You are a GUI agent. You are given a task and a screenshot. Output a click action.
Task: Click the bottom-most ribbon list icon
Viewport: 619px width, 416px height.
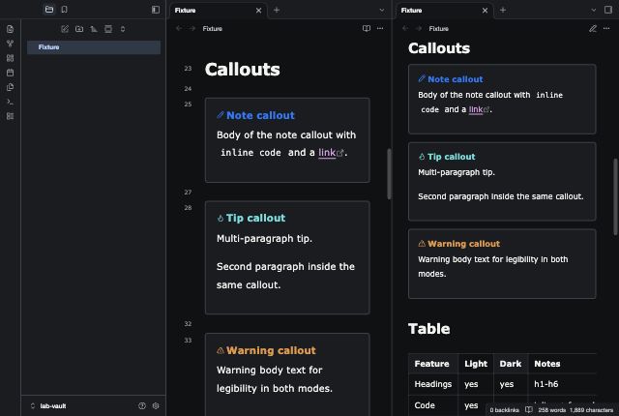(11, 116)
